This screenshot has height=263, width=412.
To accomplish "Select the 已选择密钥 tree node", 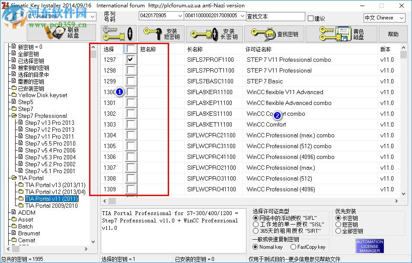I will coord(31,61).
